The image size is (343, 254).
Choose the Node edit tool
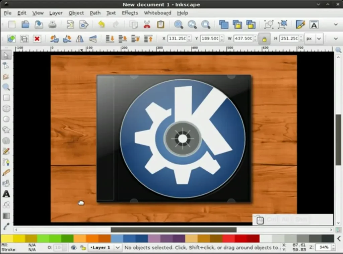click(x=6, y=66)
